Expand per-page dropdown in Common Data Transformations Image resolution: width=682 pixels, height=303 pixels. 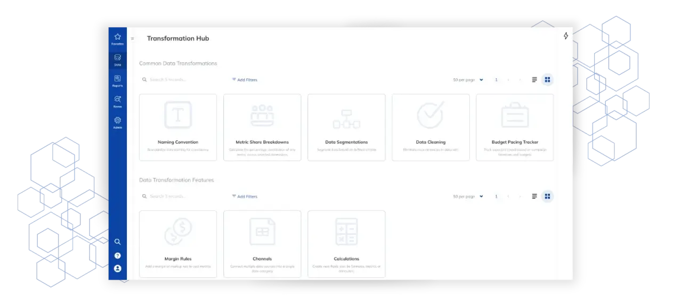click(x=468, y=80)
